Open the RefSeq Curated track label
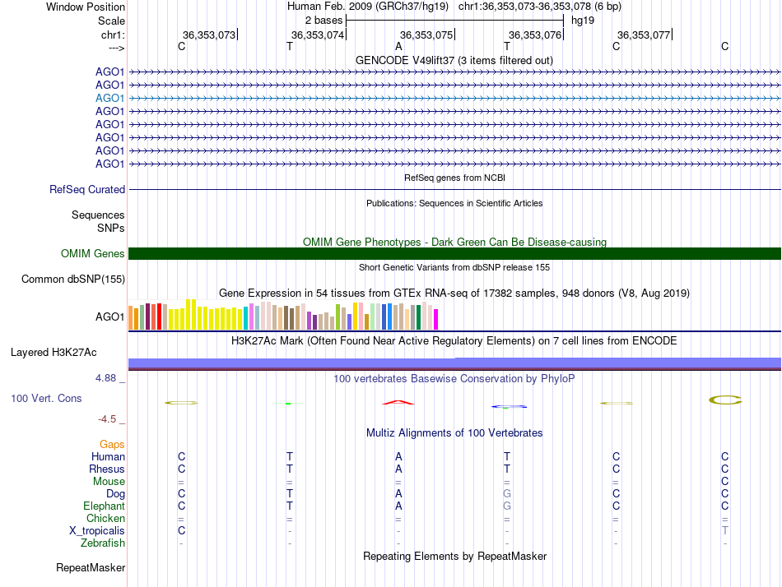Screen dimensions: 782x587 point(87,189)
